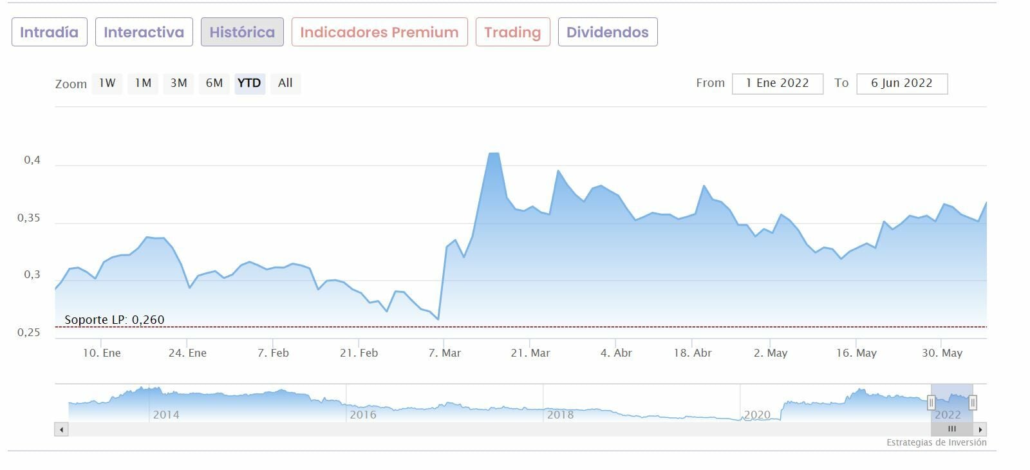Screen dimensions: 1030x470
Task: Select the 6M zoom option
Action: click(x=214, y=83)
